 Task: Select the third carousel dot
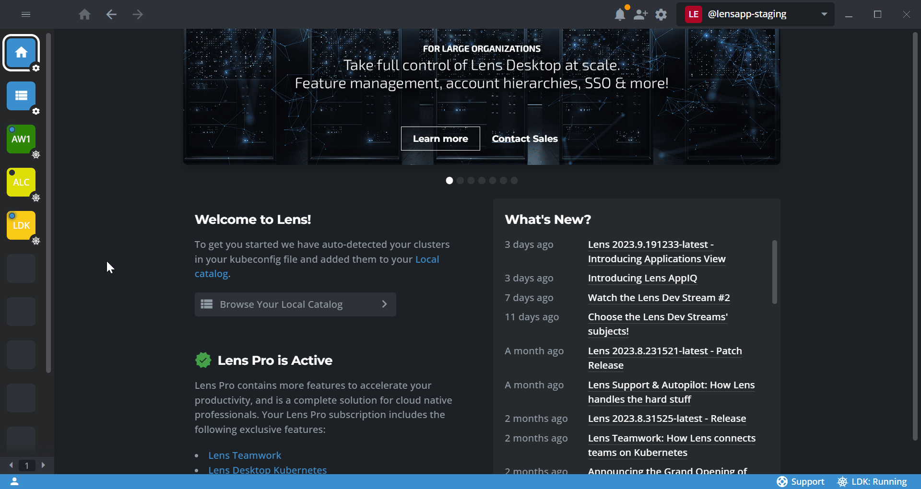[471, 181]
